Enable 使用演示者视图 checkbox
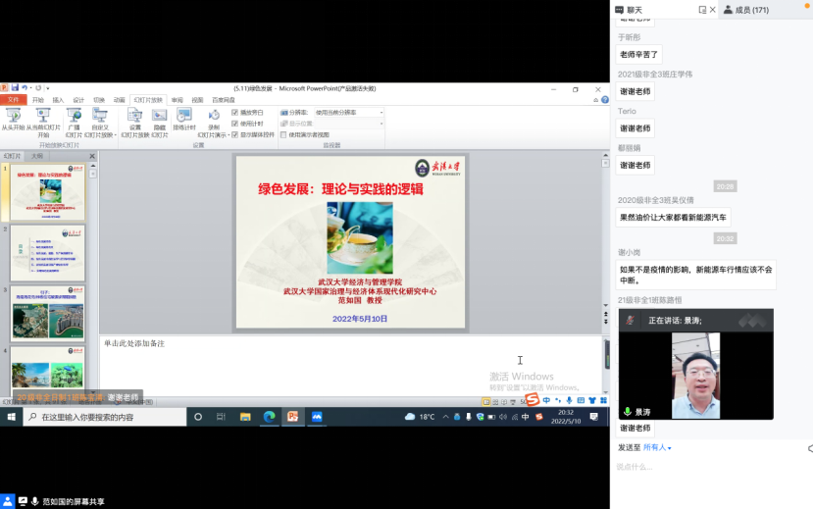Viewport: 814px width, 509px height. coord(283,134)
